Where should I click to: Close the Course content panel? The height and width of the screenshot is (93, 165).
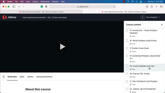[162, 25]
